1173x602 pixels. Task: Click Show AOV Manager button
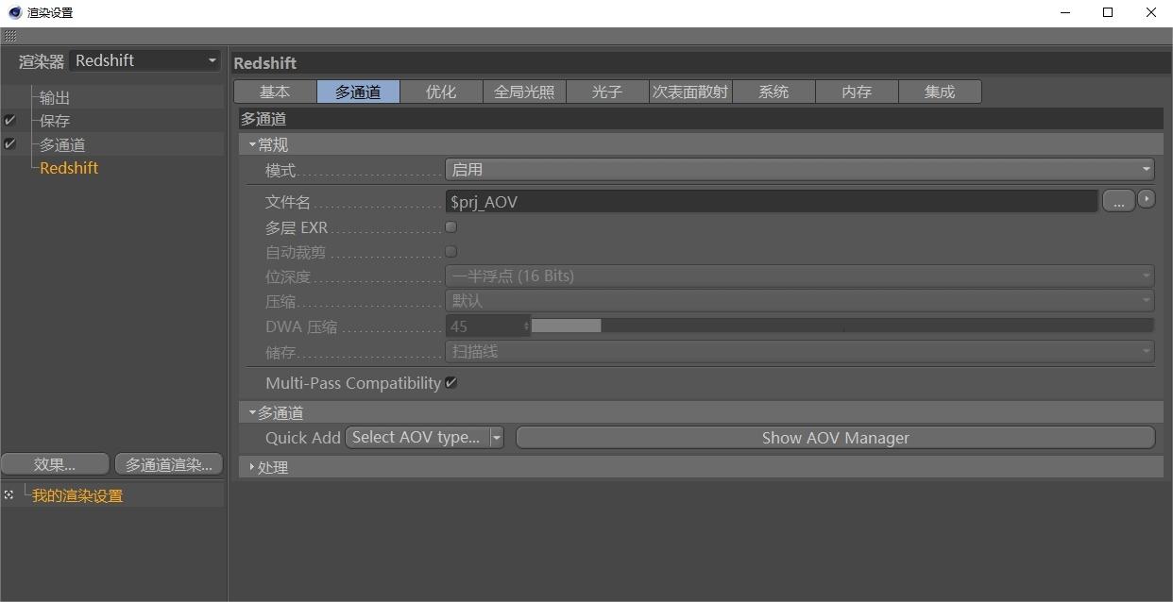coord(836,438)
